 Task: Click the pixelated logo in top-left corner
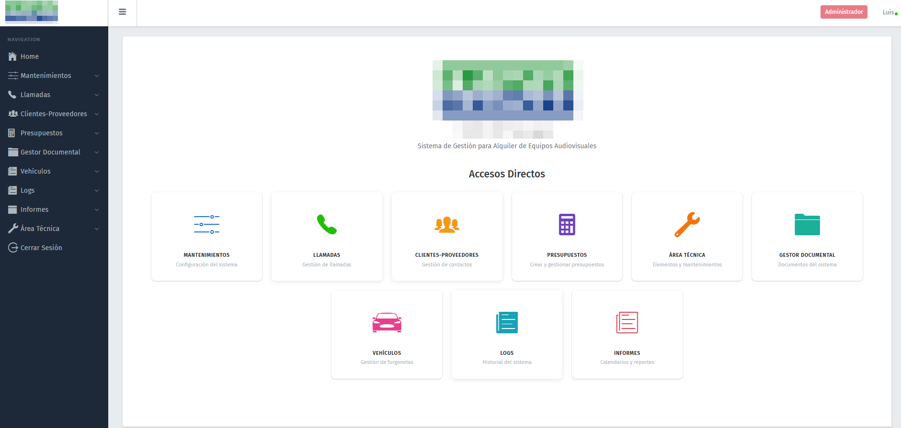[32, 12]
